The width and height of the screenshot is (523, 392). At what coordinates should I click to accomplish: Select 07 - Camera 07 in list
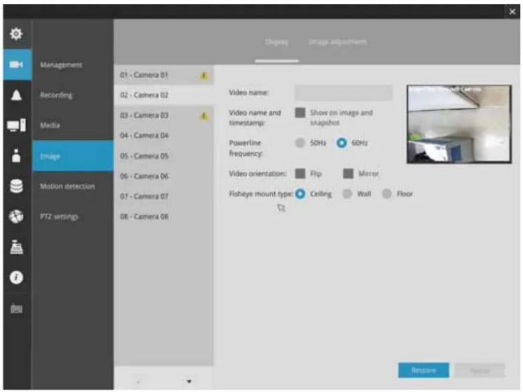pos(163,197)
